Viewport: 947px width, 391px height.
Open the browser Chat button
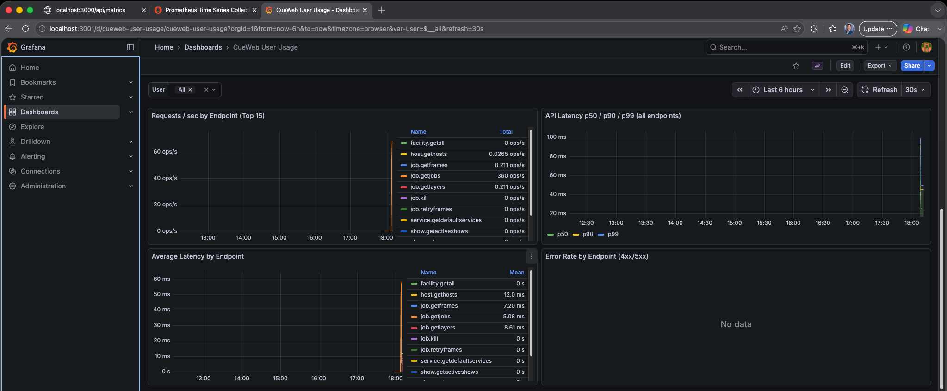point(916,29)
